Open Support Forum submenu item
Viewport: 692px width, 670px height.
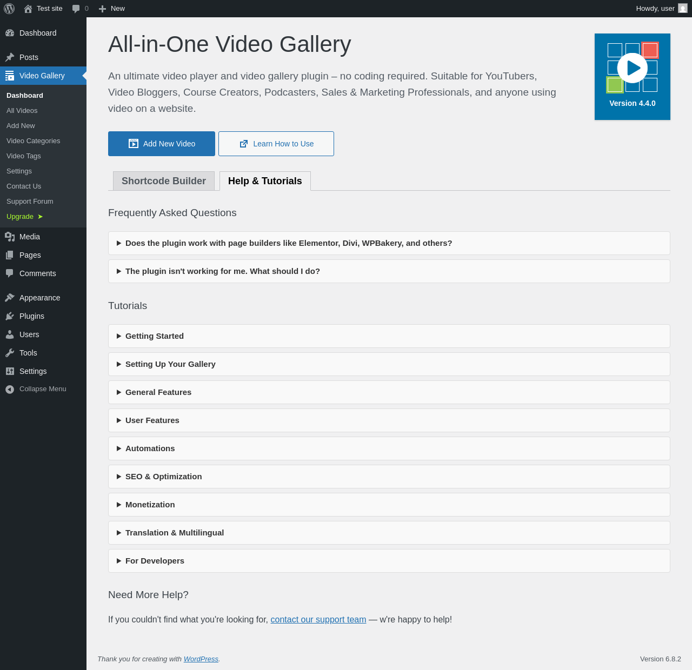pos(43,201)
